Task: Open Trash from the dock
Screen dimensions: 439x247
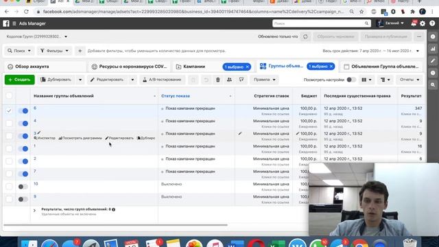Action: 410,242
